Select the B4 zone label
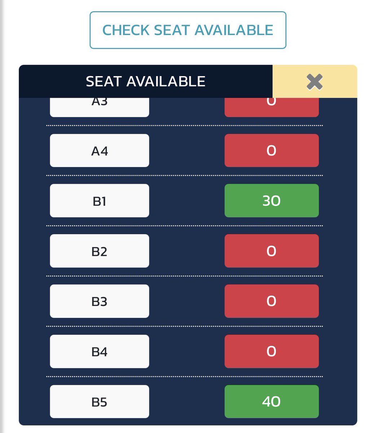The height and width of the screenshot is (433, 387). (100, 351)
